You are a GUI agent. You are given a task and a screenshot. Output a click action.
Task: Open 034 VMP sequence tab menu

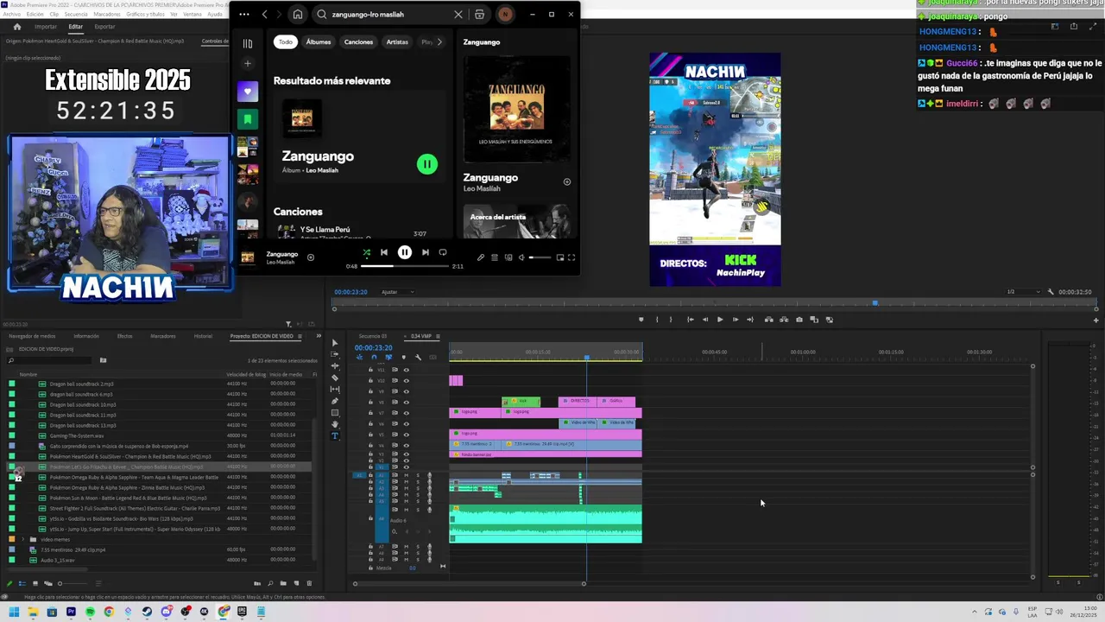(437, 336)
